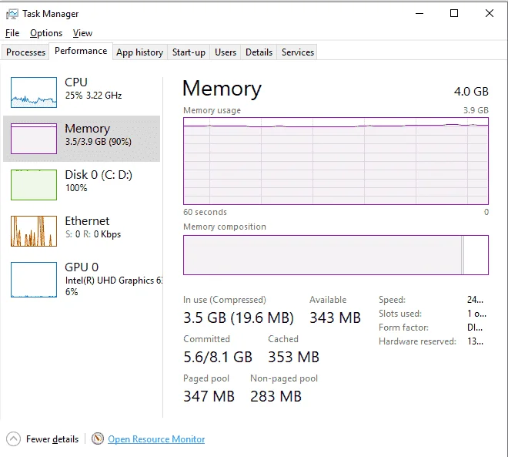The height and width of the screenshot is (457, 508).
Task: Click the large Memory heading
Action: point(222,89)
